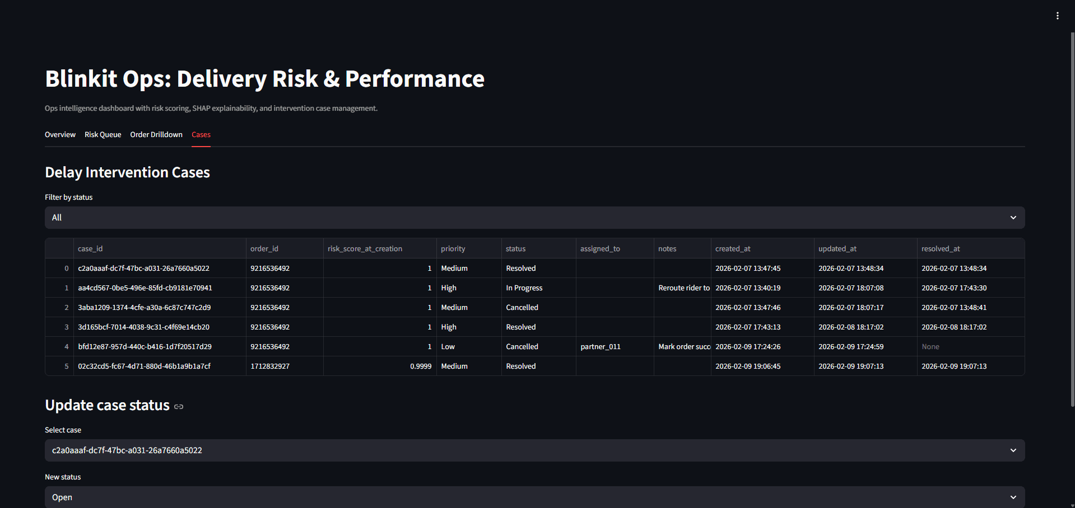The width and height of the screenshot is (1075, 508).
Task: Select case ID bfd12e87-957d-440c-b416-1d7f20517d29 cell
Action: click(x=159, y=346)
